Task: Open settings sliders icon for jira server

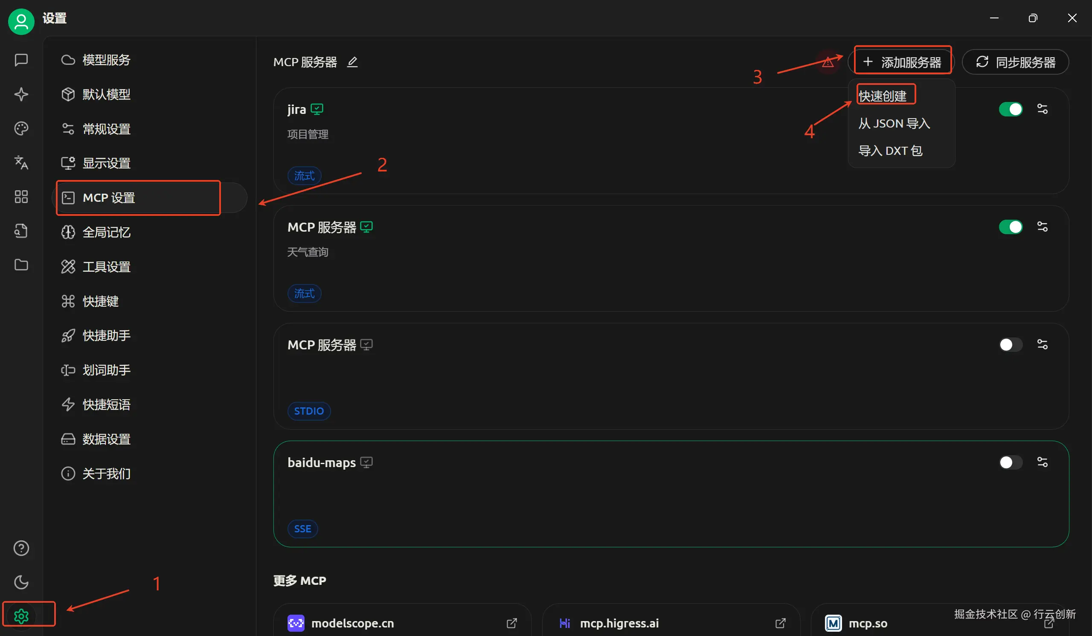Action: 1042,109
